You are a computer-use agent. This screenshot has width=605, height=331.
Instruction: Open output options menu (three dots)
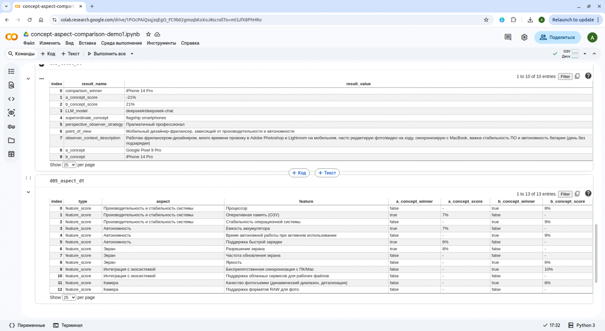tap(41, 79)
